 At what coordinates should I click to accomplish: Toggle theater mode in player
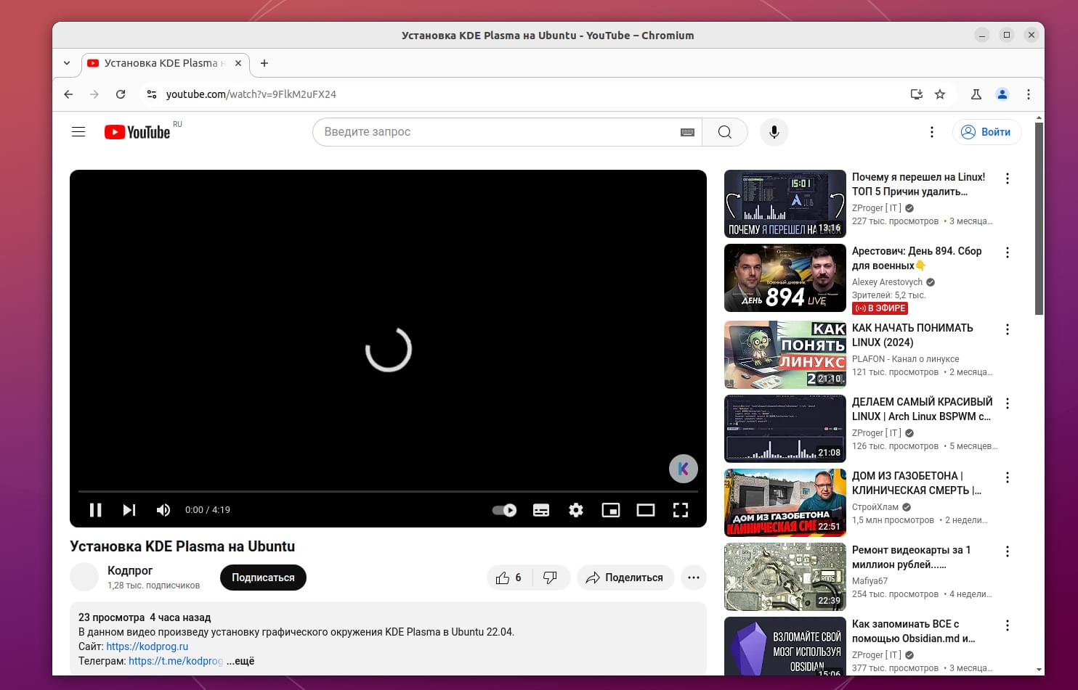point(646,510)
